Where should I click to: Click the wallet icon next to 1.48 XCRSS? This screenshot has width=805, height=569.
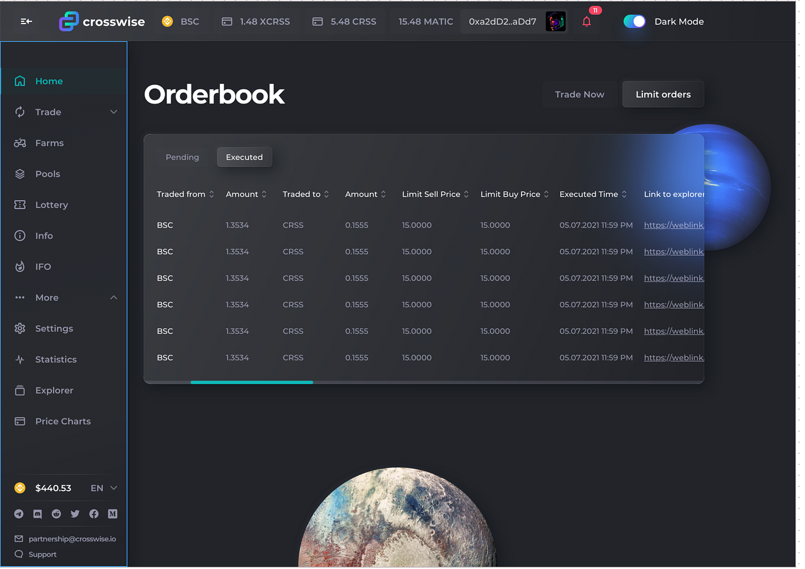coord(227,21)
